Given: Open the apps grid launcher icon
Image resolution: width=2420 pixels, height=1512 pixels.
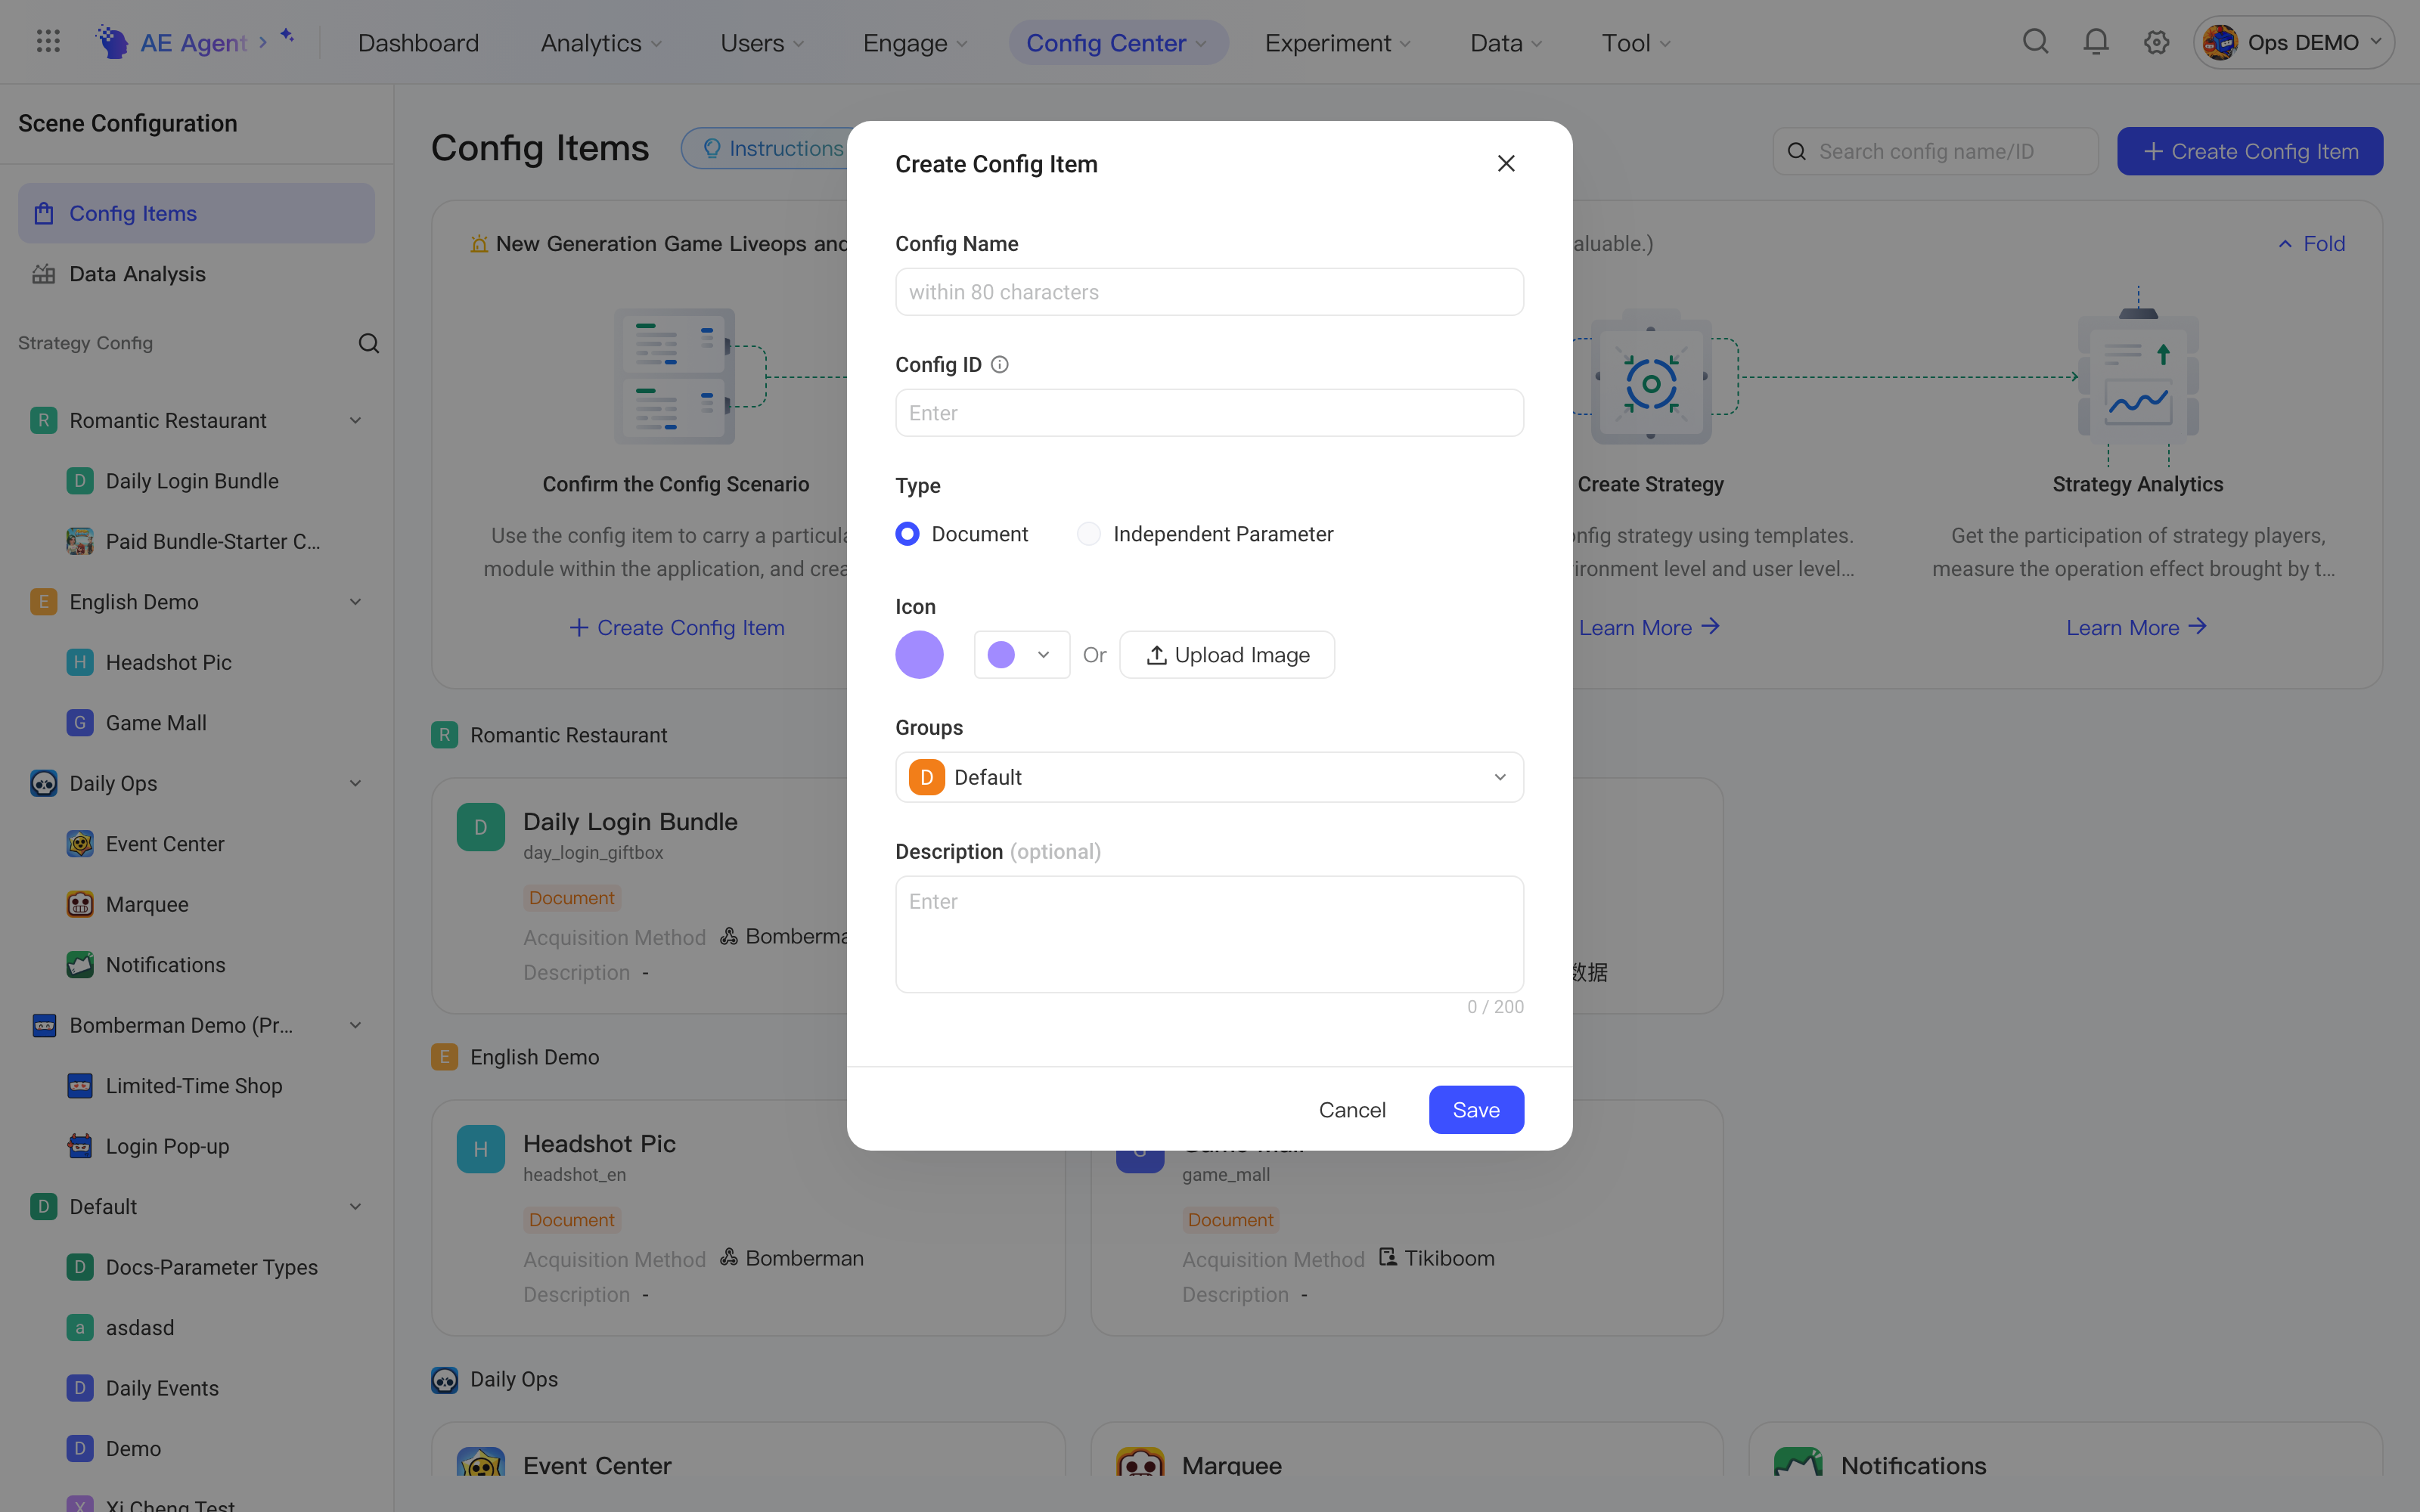Looking at the screenshot, I should coord(48,42).
